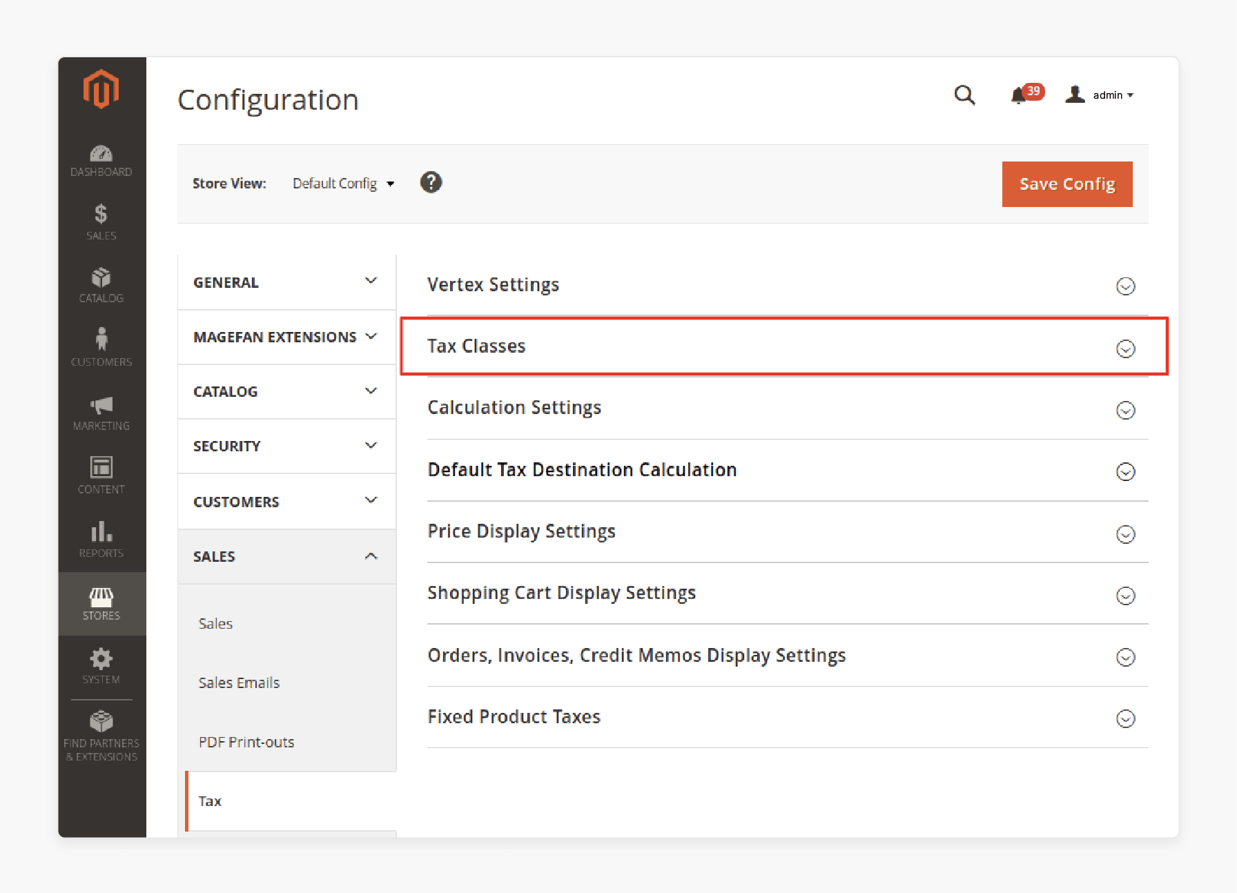1237x893 pixels.
Task: Open the System gear menu
Action: [x=101, y=667]
